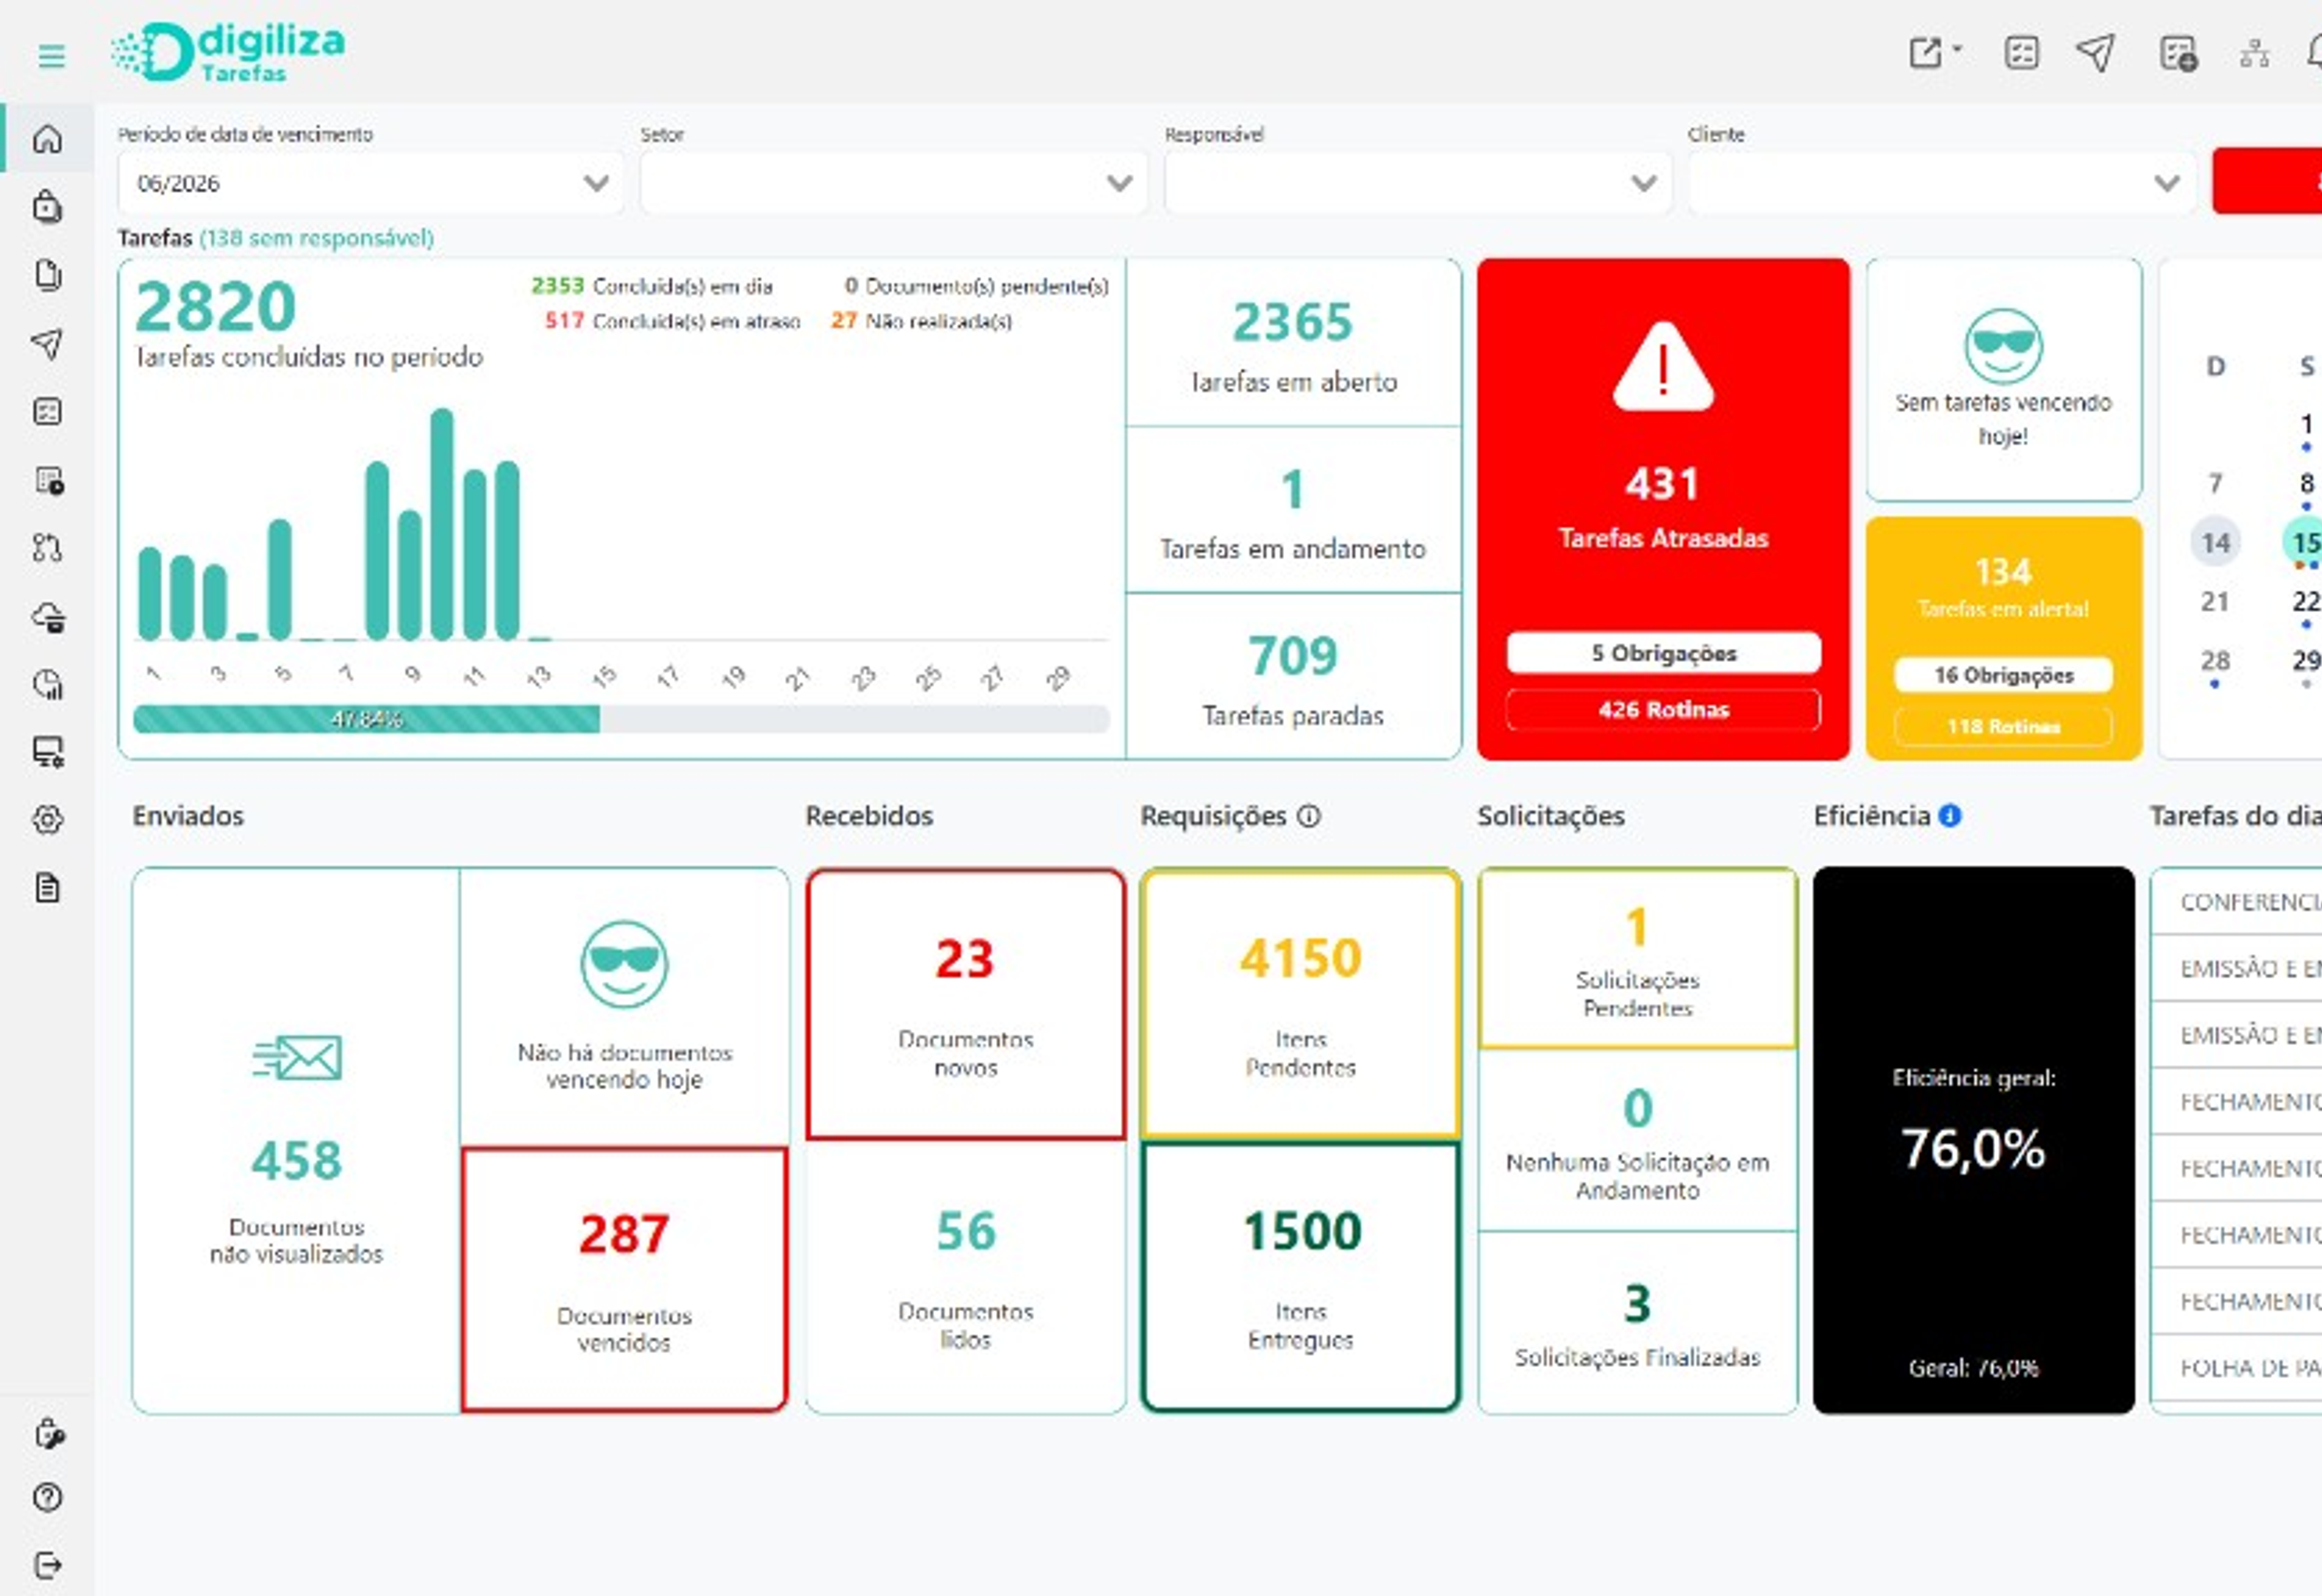The width and height of the screenshot is (2322, 1596).
Task: Click the 5 Obrigações button
Action: [x=1663, y=653]
